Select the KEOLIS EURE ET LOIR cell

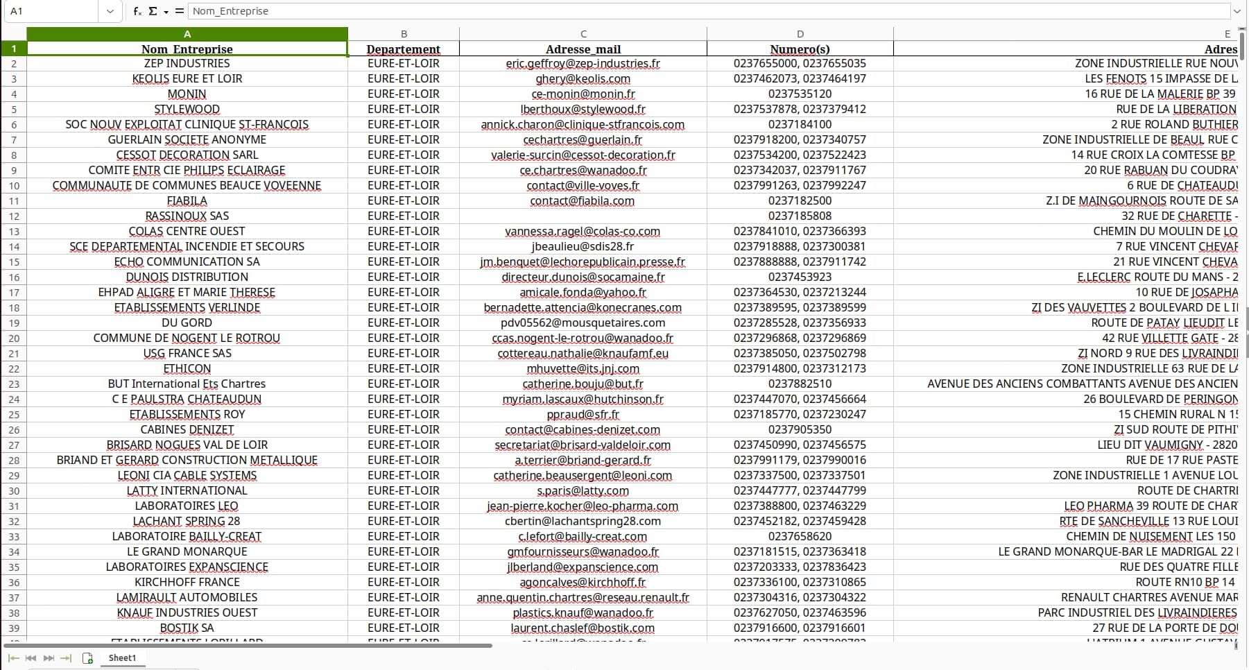pos(187,79)
